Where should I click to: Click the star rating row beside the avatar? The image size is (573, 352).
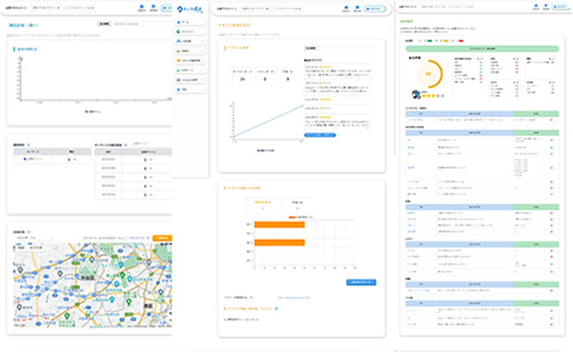tap(433, 96)
